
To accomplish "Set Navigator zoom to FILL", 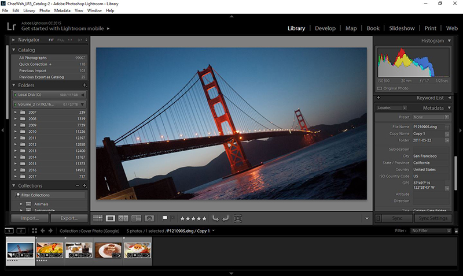I will point(61,40).
